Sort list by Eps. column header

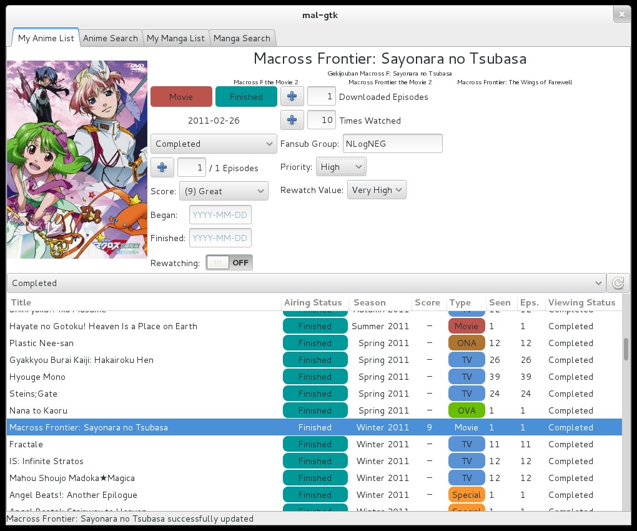click(x=531, y=303)
